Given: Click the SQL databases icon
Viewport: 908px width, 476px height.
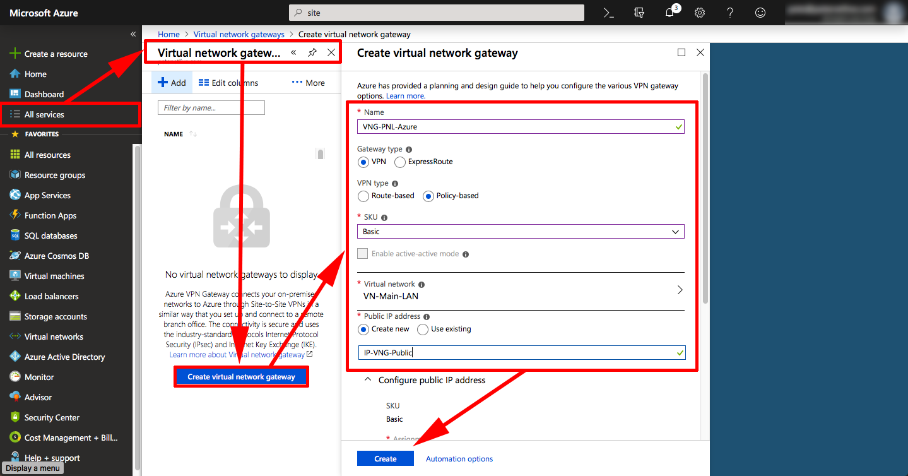Looking at the screenshot, I should [15, 235].
